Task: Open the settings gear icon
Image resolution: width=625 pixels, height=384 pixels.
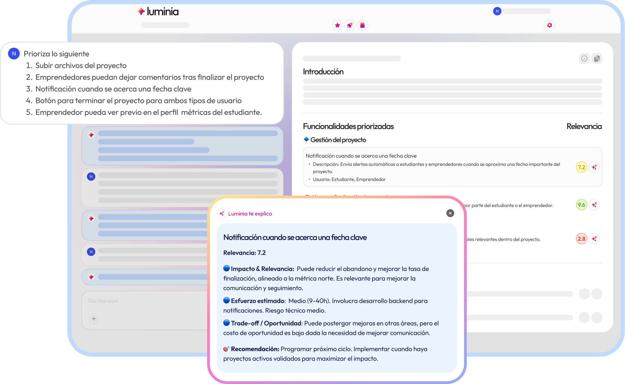Action: pos(549,25)
